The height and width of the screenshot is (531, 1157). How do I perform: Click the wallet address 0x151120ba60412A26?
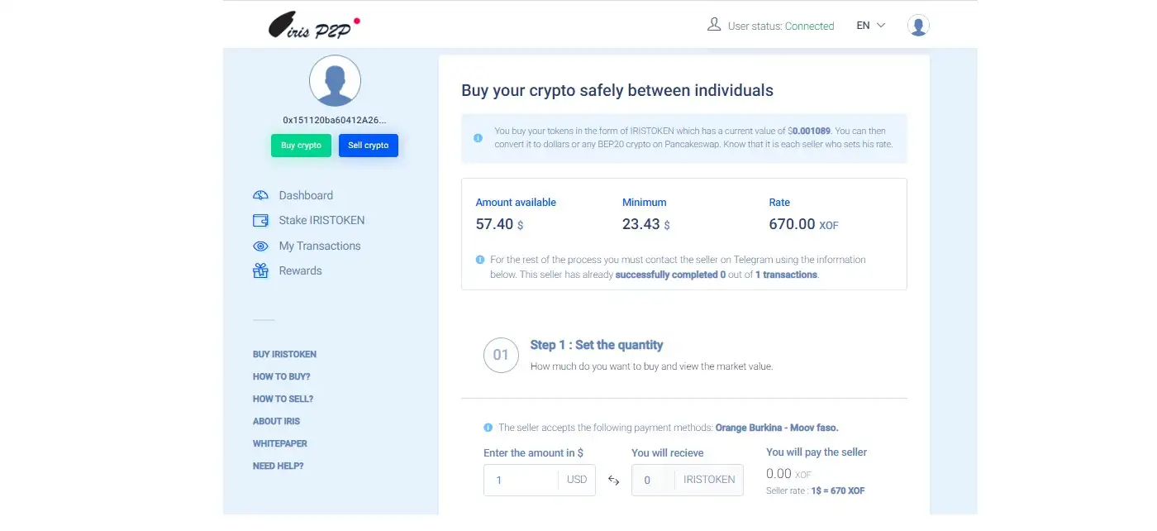[x=335, y=120]
